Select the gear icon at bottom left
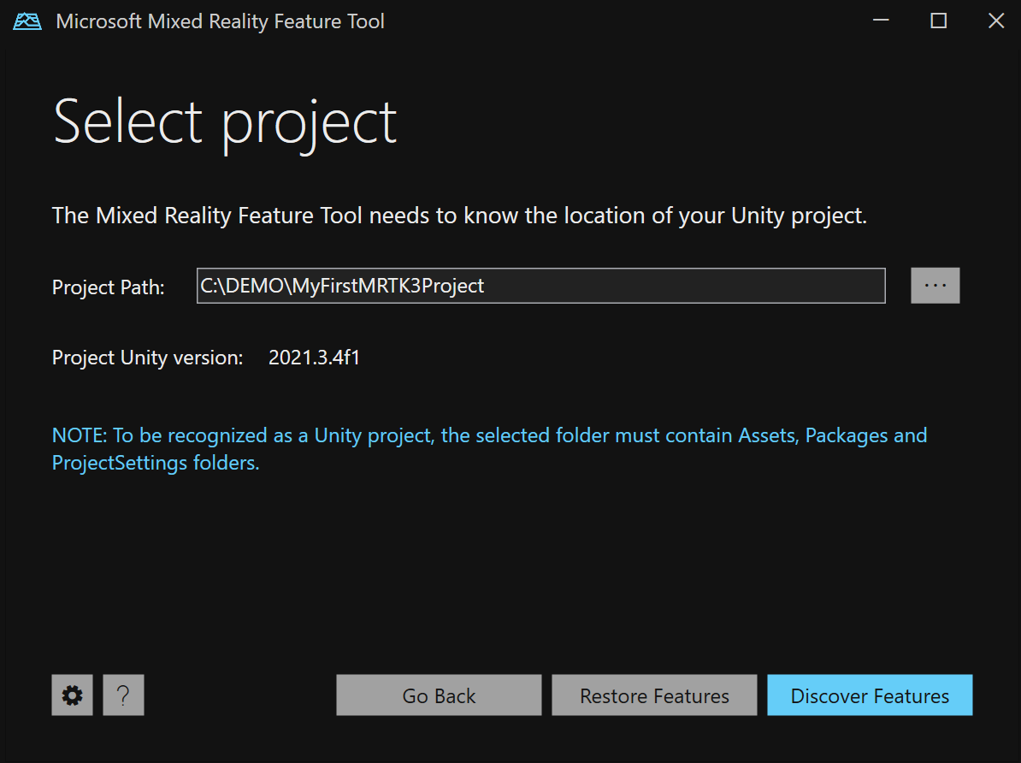1021x763 pixels. (x=72, y=695)
